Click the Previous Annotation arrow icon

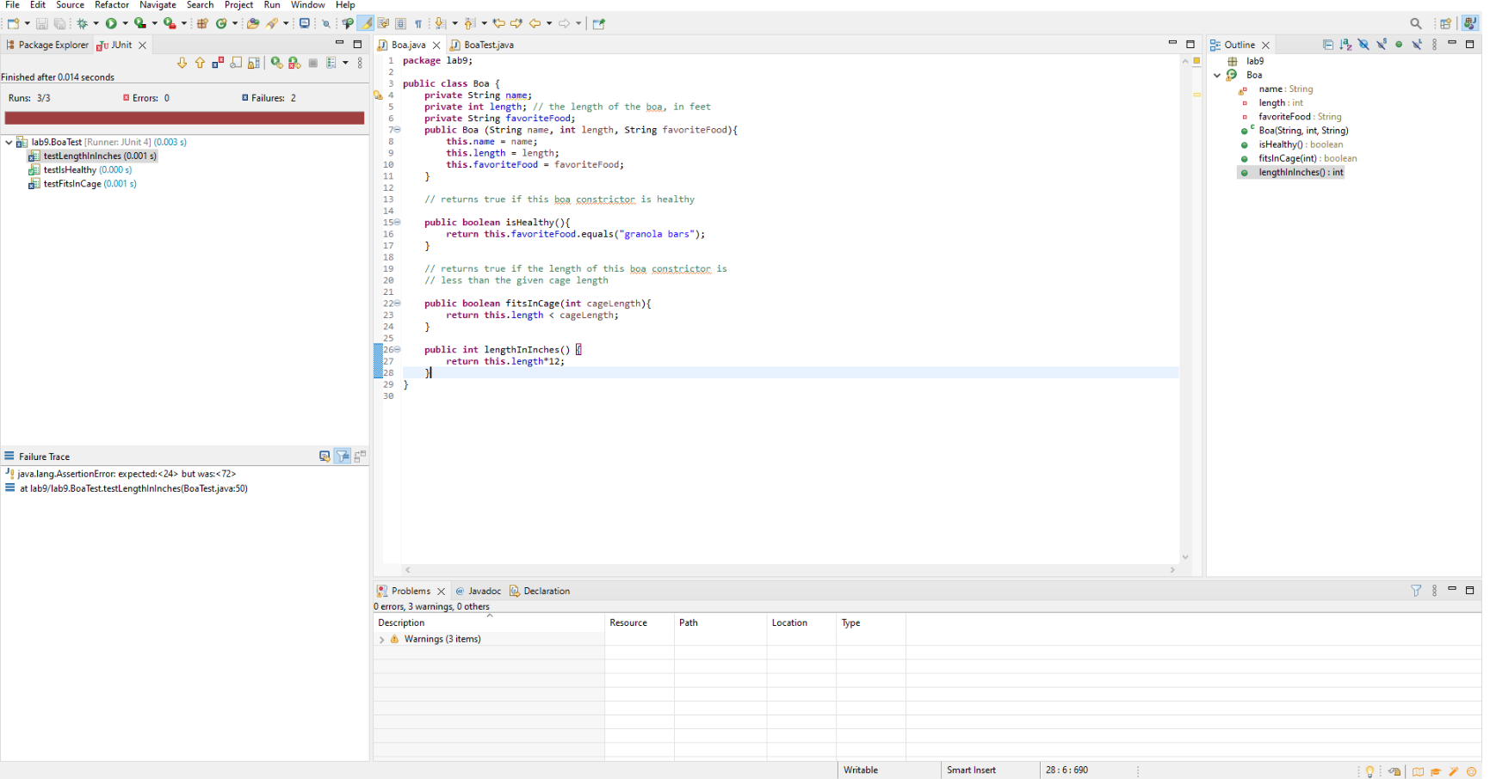pos(470,23)
